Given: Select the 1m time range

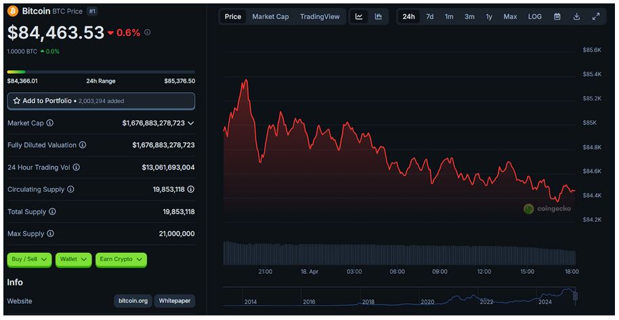Looking at the screenshot, I should click(449, 16).
